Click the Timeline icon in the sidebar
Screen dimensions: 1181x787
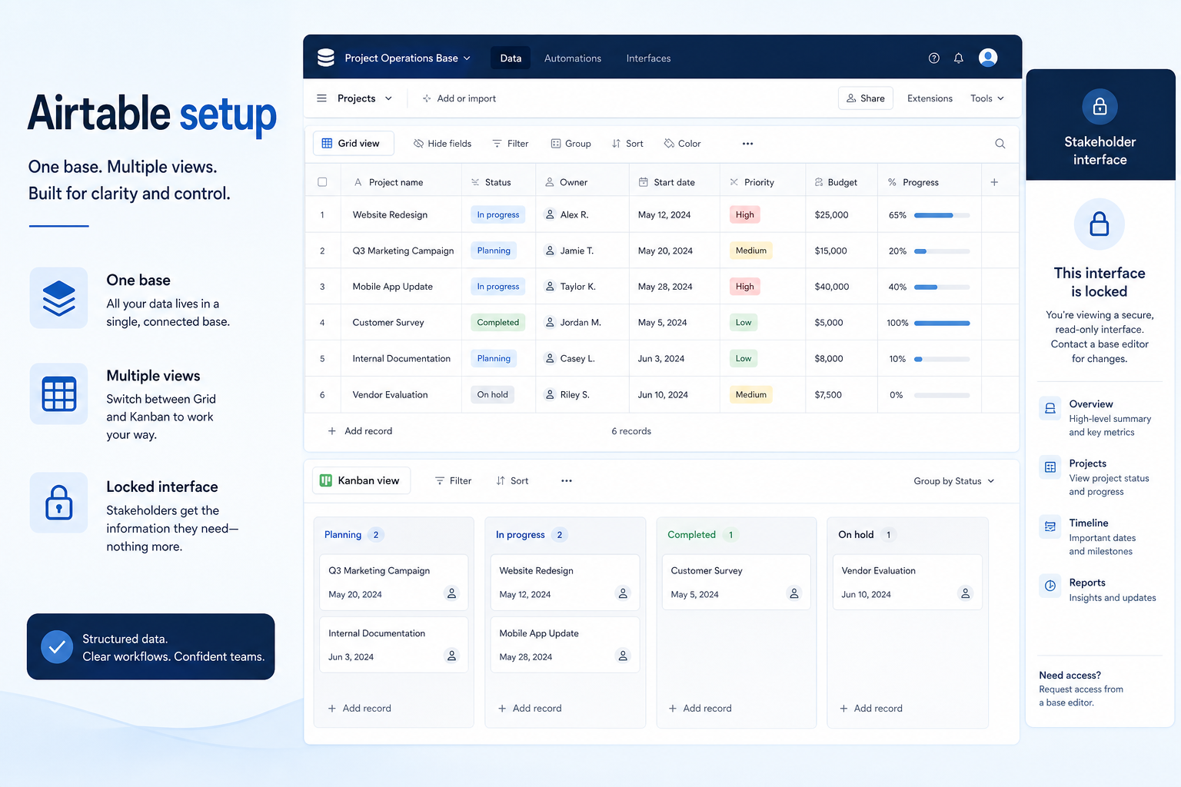(1050, 526)
